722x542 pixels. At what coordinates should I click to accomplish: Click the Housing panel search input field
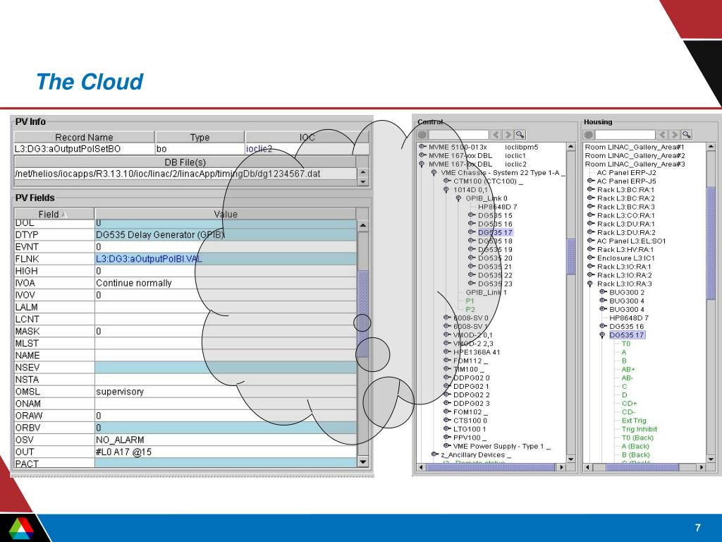[625, 135]
